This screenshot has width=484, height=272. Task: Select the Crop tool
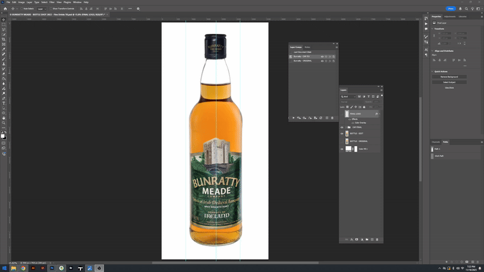[x=4, y=39]
